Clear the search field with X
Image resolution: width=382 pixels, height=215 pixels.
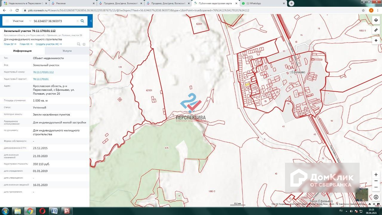click(78, 21)
